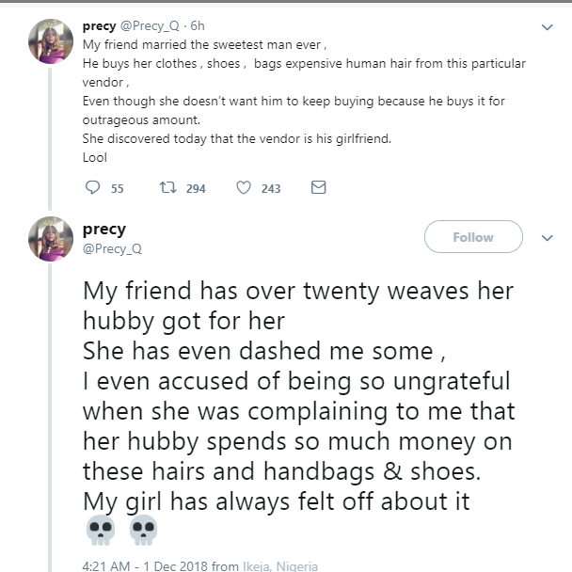Like the tweet with the heart icon
Viewport: 572px width, 572px height.
pos(243,188)
